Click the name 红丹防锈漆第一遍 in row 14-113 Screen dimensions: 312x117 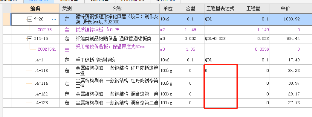point(117,71)
